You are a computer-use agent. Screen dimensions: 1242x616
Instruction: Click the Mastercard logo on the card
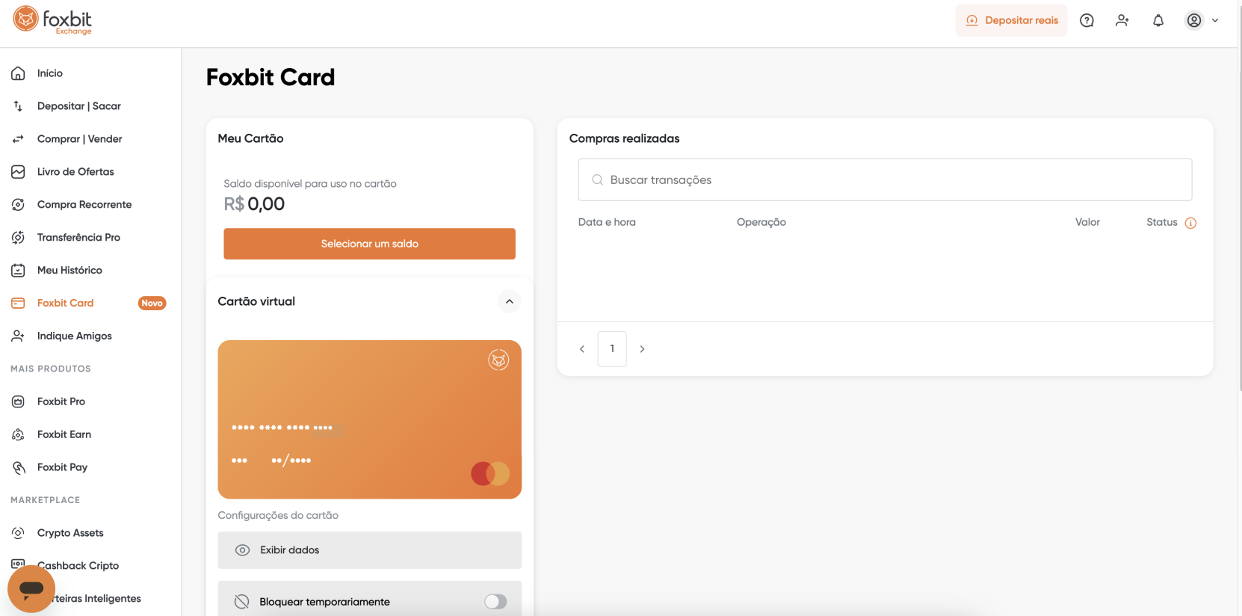click(490, 473)
